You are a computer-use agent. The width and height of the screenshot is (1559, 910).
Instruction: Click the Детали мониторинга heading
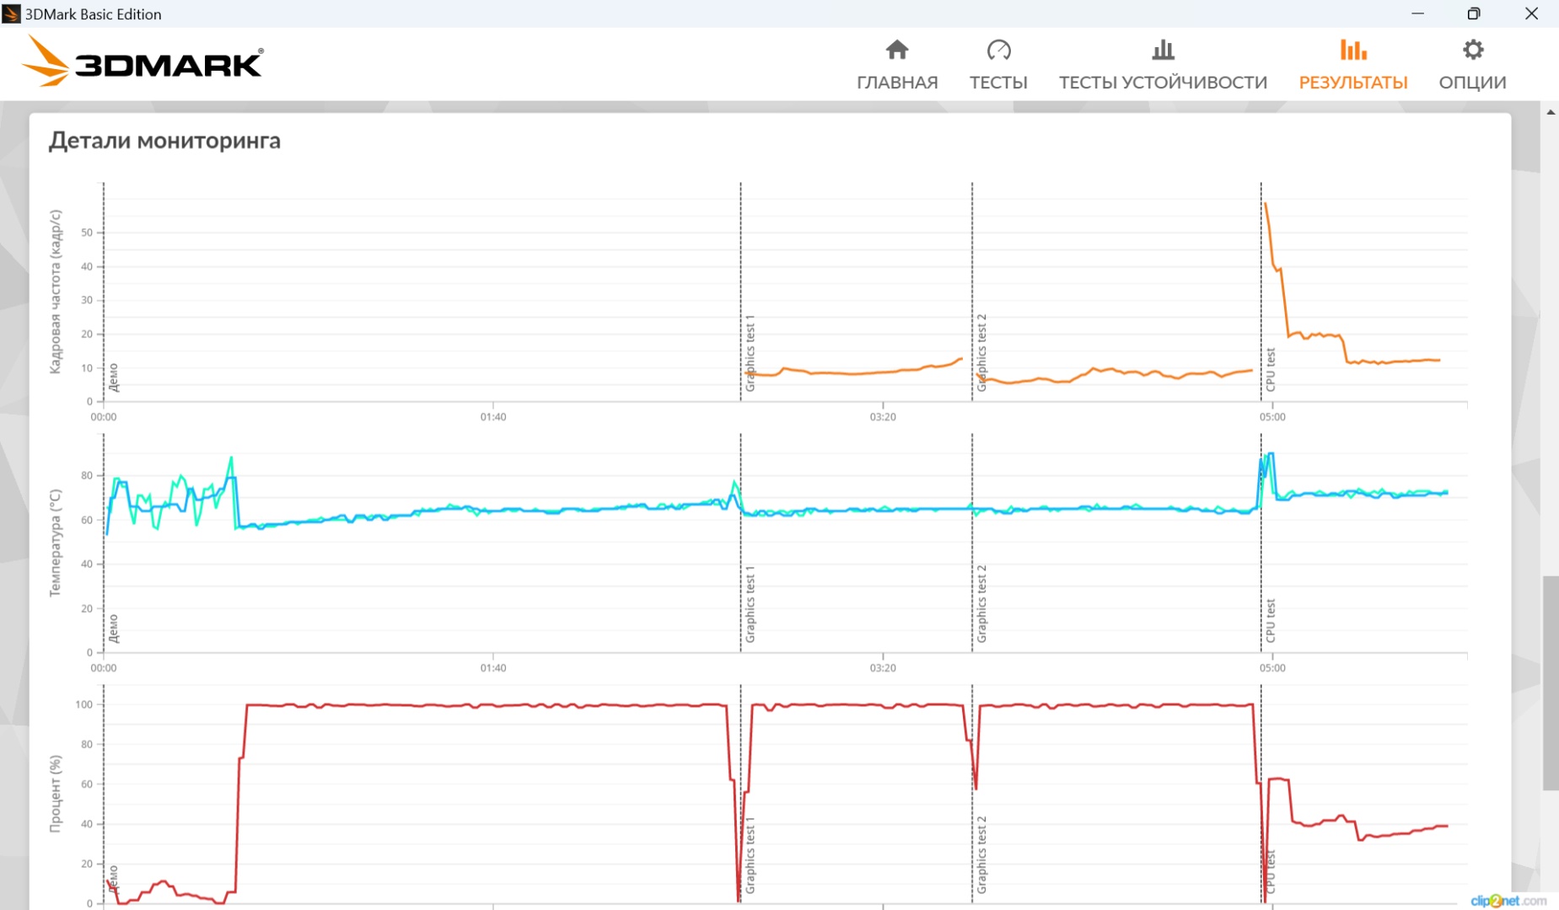[164, 141]
